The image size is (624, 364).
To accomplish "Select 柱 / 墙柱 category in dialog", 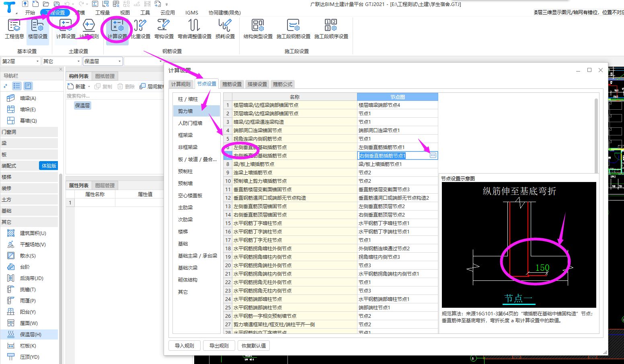I will click(196, 99).
